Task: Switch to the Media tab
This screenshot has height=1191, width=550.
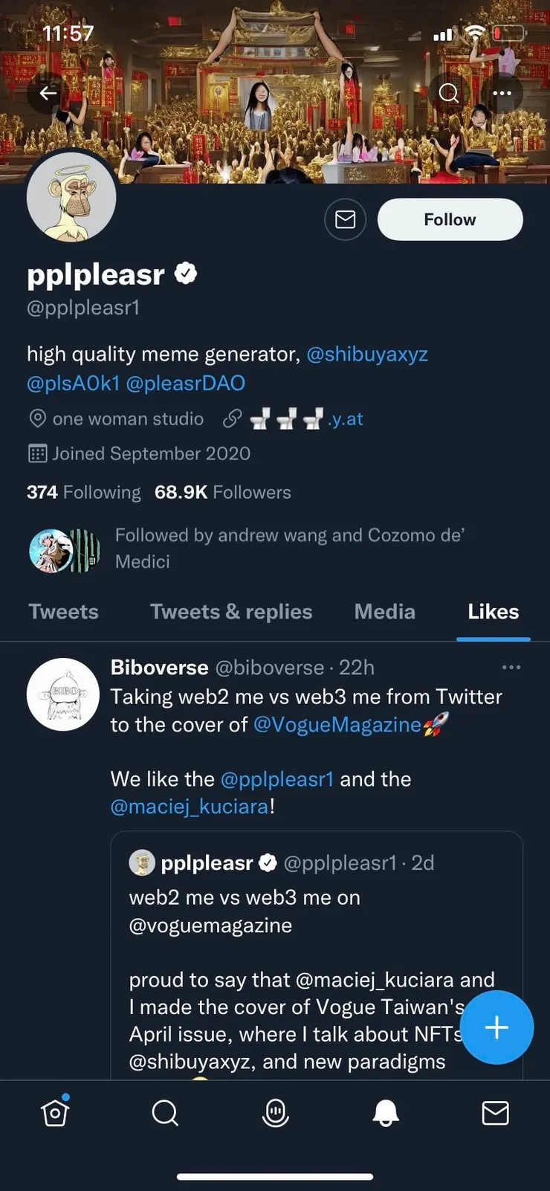Action: pyautogui.click(x=384, y=612)
